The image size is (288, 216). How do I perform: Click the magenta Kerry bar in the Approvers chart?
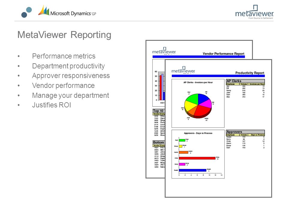[x=182, y=164]
